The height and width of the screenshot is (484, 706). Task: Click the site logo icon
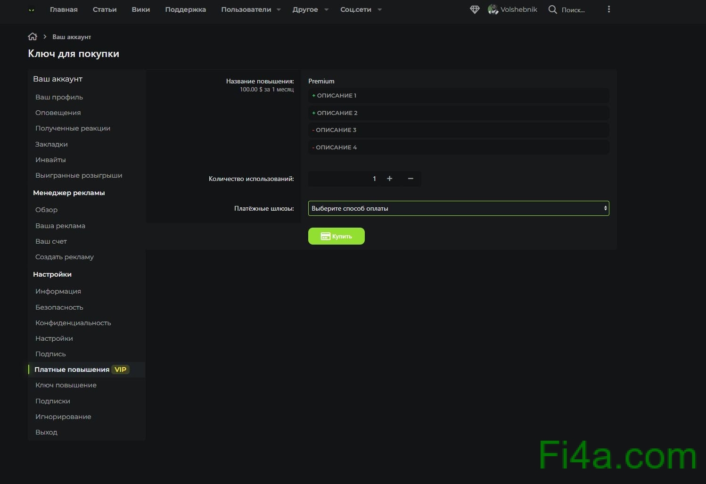coord(32,9)
